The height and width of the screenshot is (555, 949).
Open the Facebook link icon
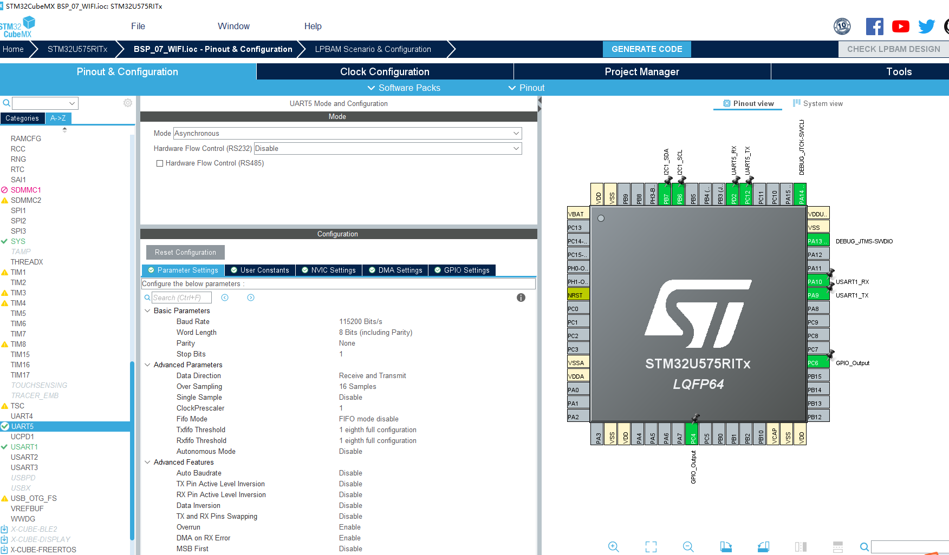[x=874, y=27]
